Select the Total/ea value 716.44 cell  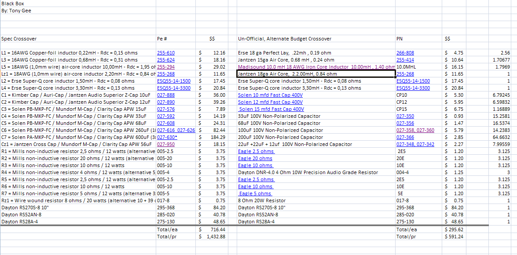(213, 229)
